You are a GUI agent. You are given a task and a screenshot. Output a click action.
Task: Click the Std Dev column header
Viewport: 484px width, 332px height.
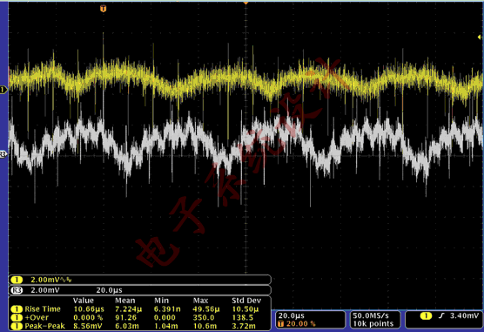(x=246, y=301)
